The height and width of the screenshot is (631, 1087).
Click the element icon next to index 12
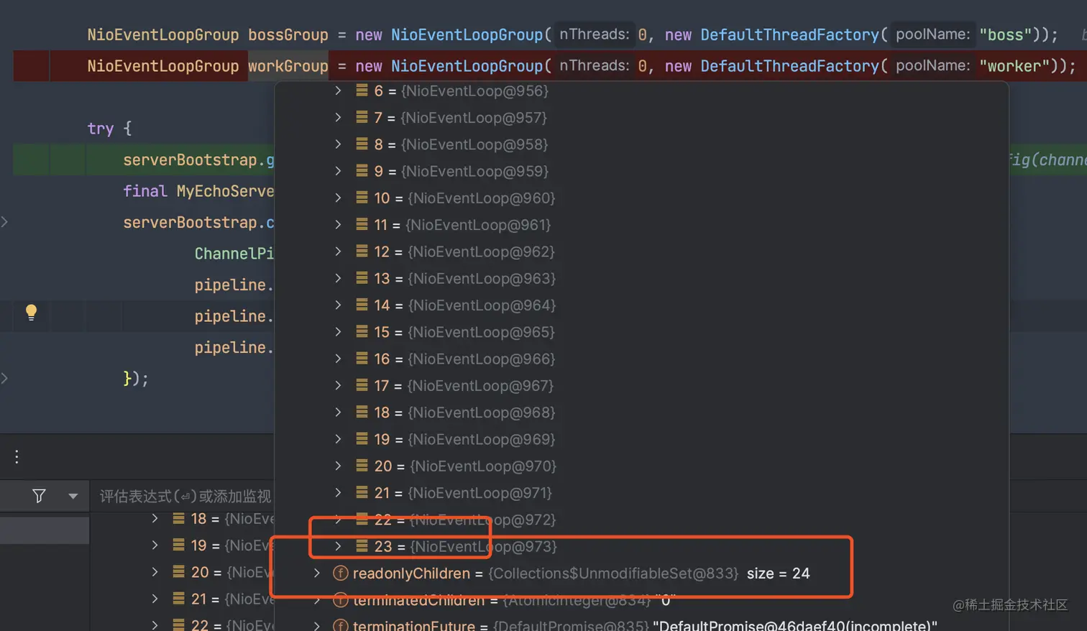pos(362,252)
